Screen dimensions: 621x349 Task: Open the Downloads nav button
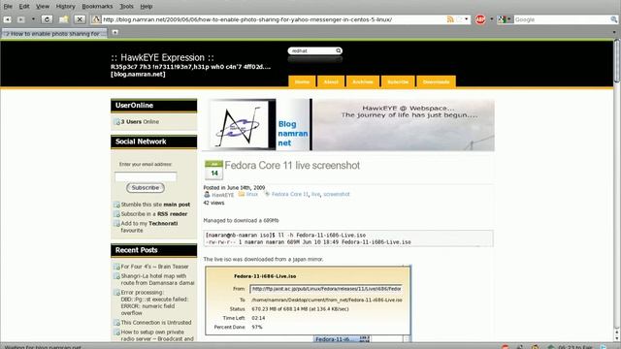click(436, 81)
